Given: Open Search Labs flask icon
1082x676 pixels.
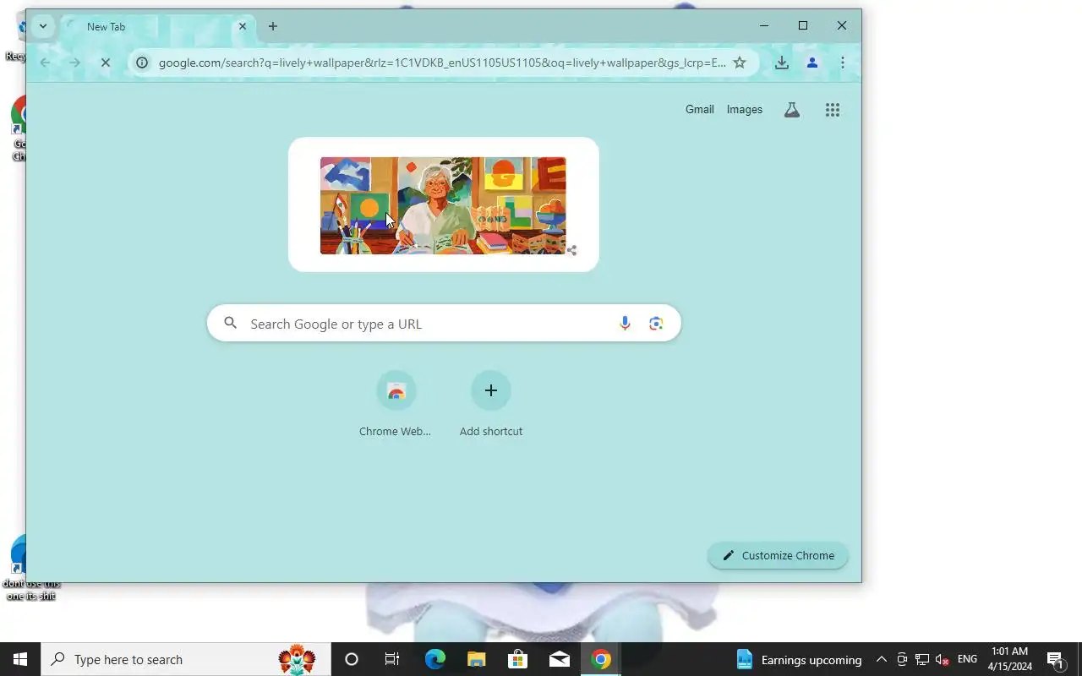Looking at the screenshot, I should (x=792, y=110).
